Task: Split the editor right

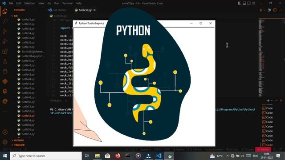Action: point(275,10)
